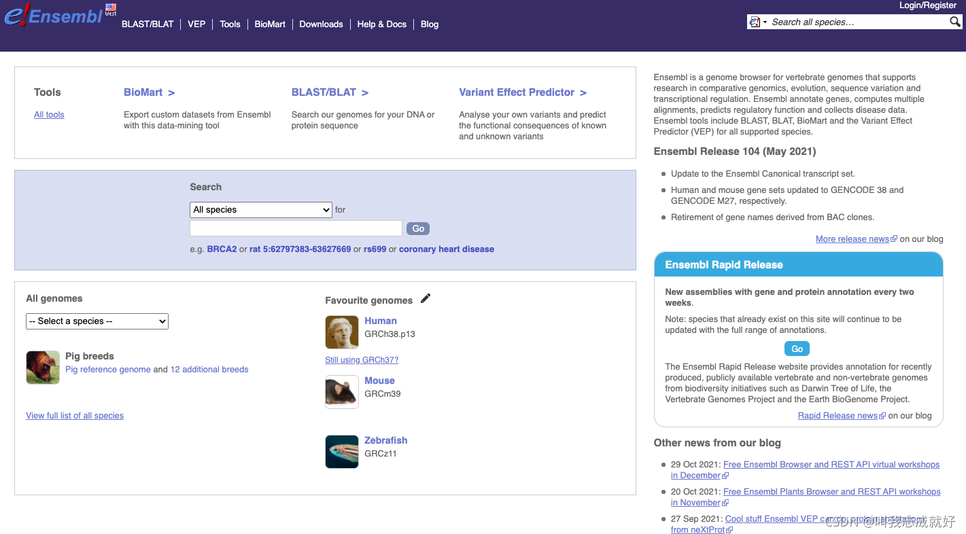Open BioMart in the top menu
Image resolution: width=966 pixels, height=534 pixels.
point(270,24)
